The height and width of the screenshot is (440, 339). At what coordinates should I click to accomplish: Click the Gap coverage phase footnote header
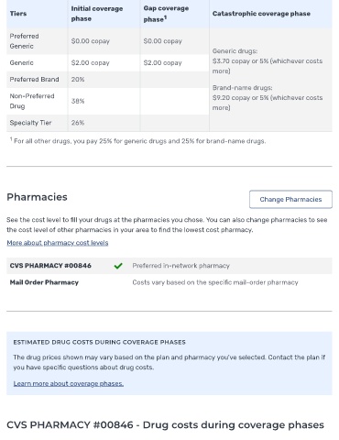tap(166, 14)
